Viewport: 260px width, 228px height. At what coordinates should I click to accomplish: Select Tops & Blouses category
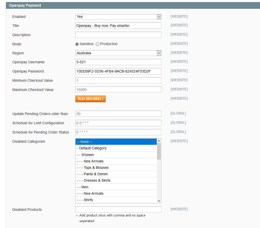click(x=116, y=168)
